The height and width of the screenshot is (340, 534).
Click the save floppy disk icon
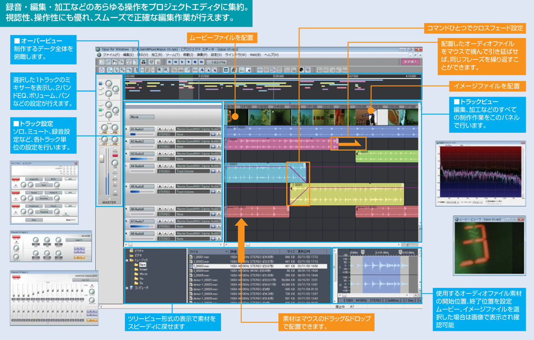tap(115, 62)
